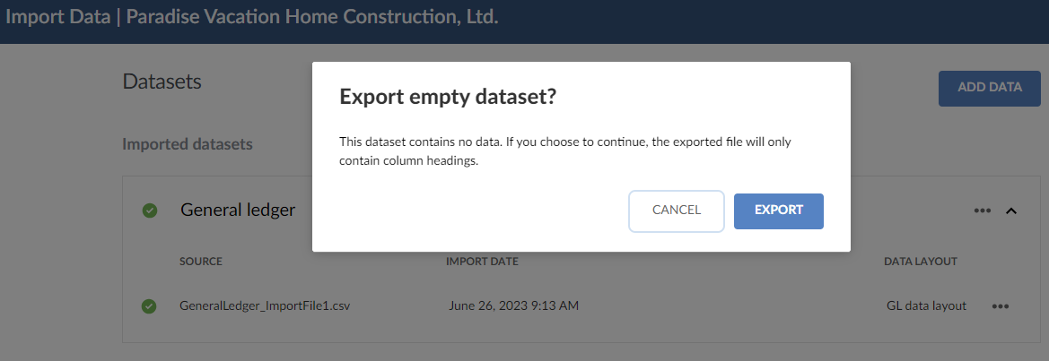The image size is (1049, 361).
Task: Select the GeneralLedger_ImportFile1.csv file name
Action: 265,305
